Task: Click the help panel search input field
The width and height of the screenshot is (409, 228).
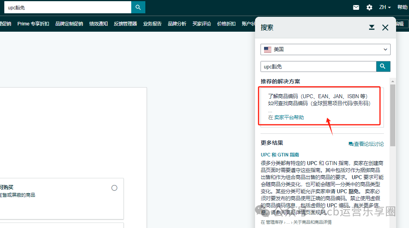Action: click(318, 66)
